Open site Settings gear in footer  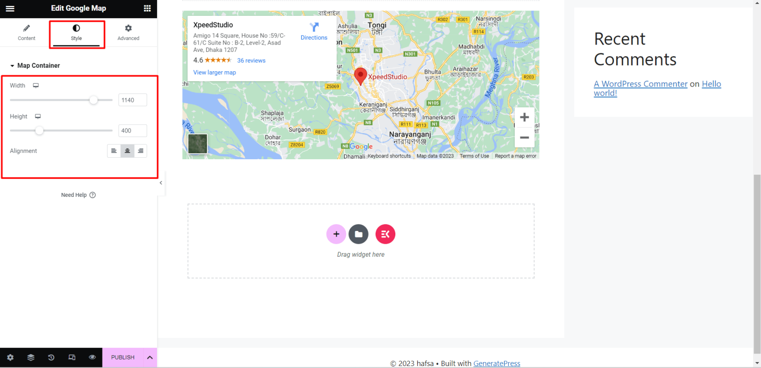[x=10, y=357]
